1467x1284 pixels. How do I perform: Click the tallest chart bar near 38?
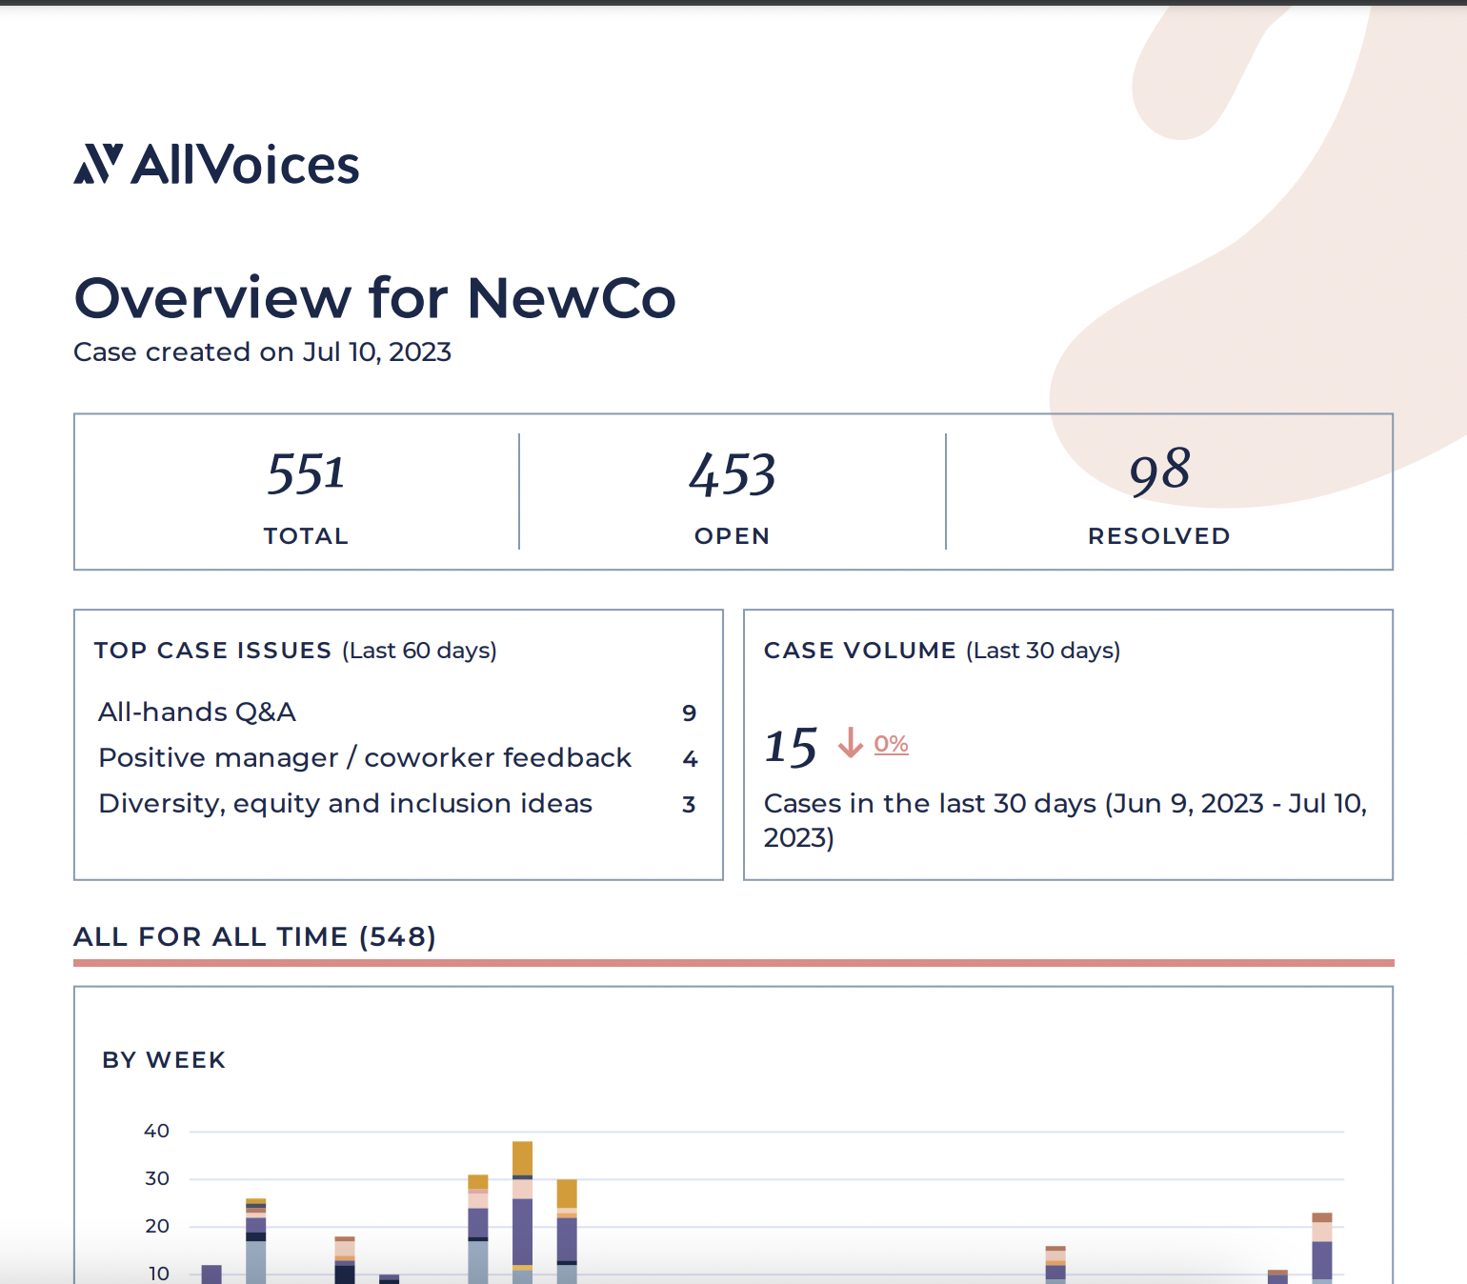[522, 1213]
